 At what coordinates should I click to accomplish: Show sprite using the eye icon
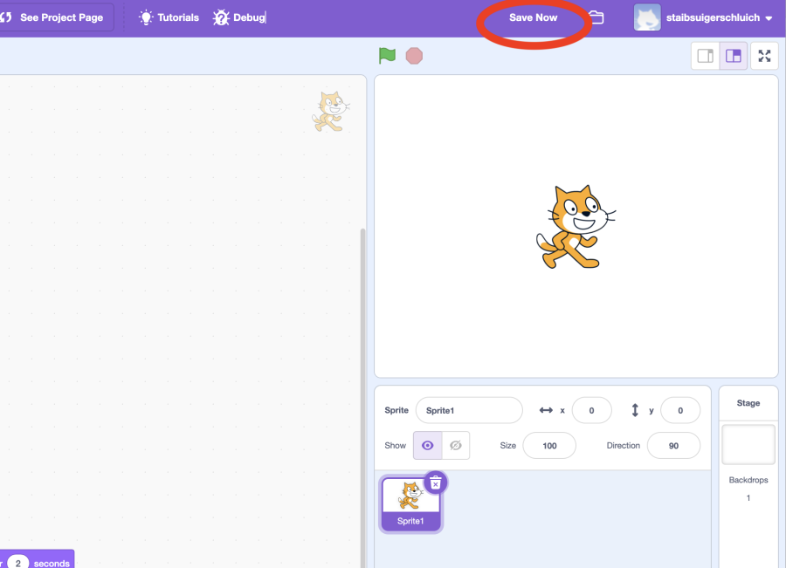pyautogui.click(x=427, y=445)
